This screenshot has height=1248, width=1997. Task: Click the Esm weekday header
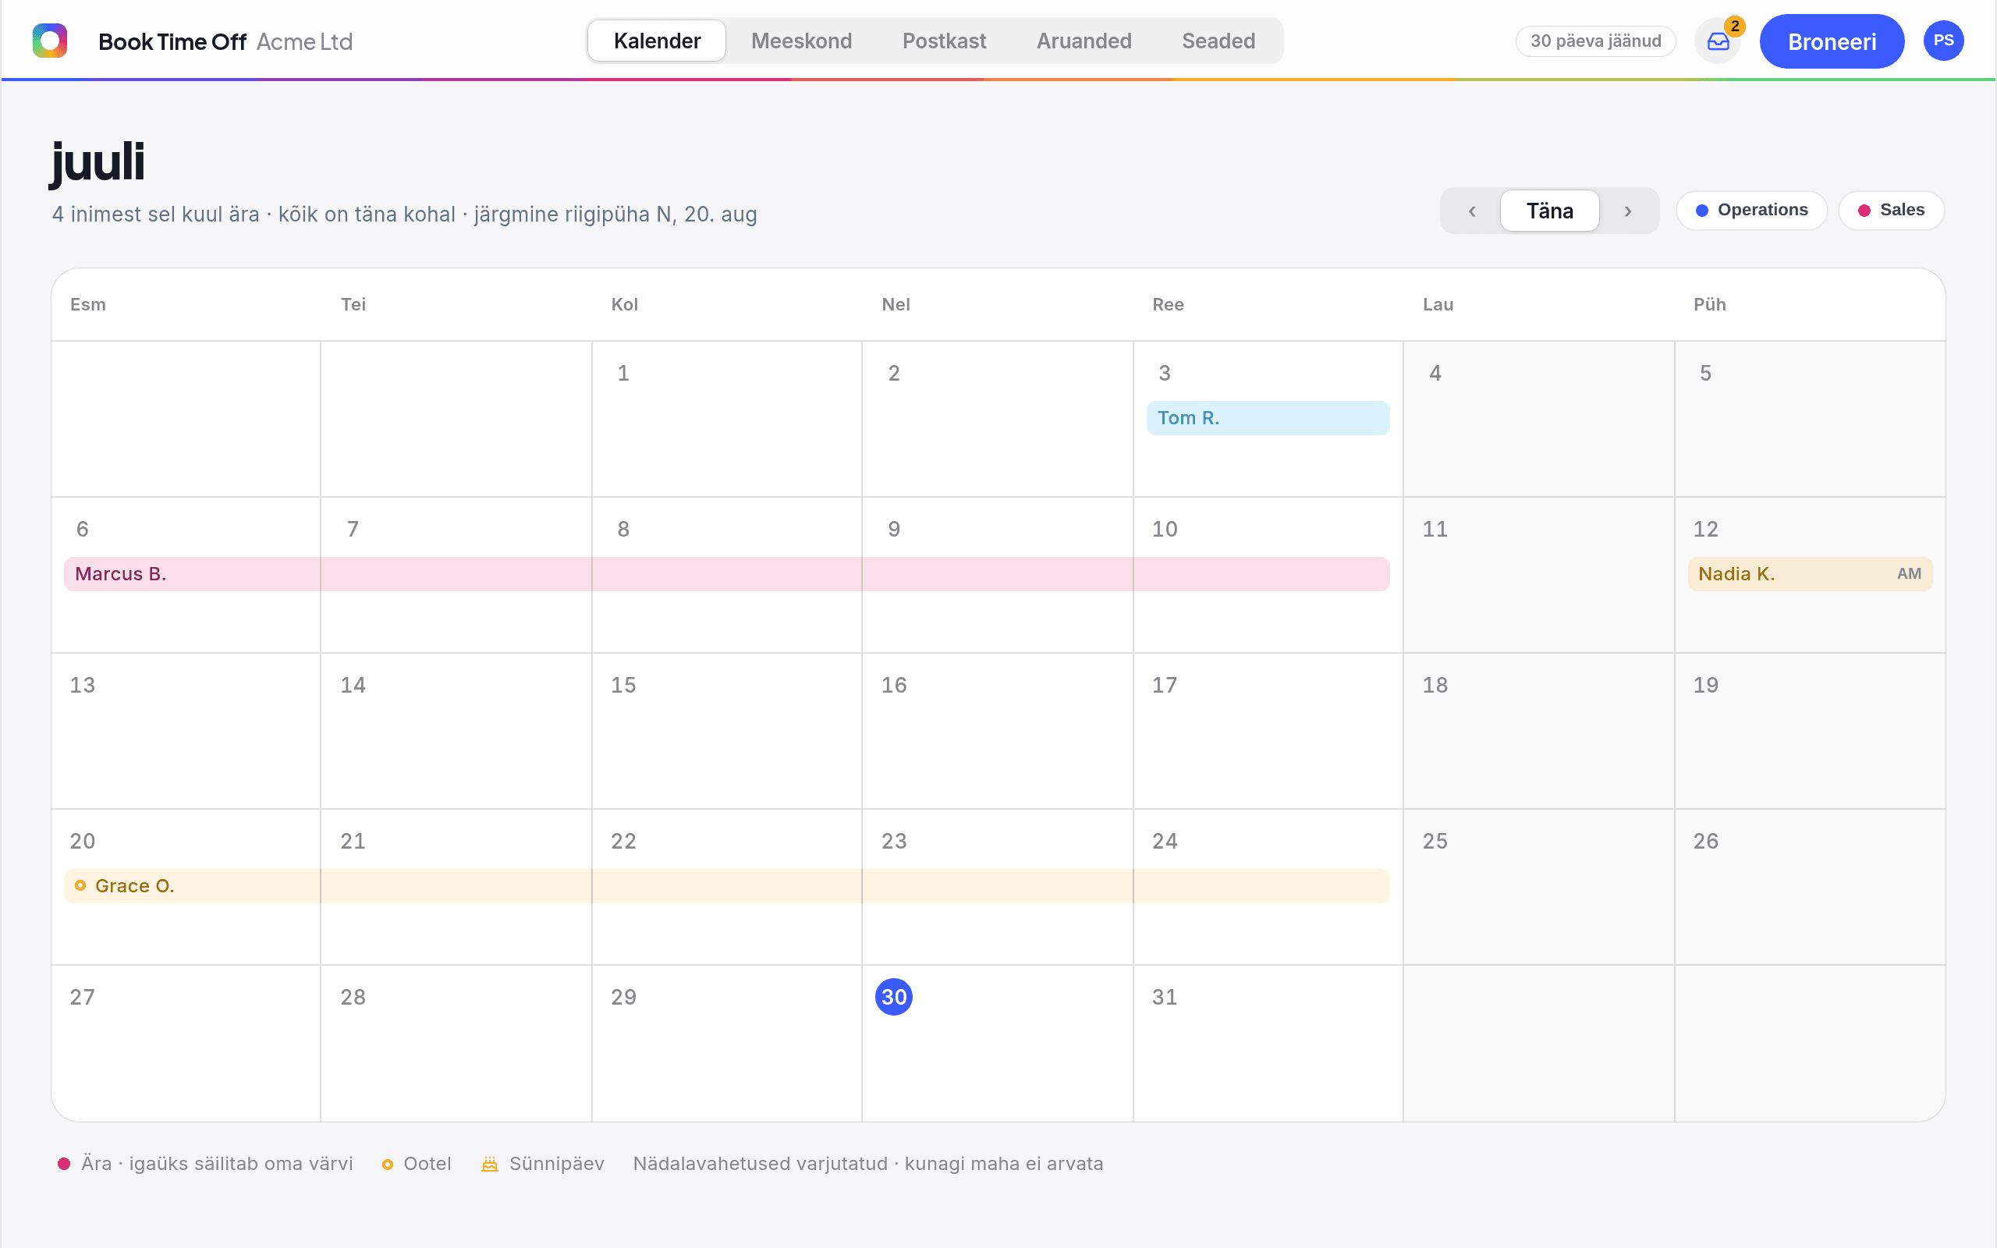[x=88, y=304]
